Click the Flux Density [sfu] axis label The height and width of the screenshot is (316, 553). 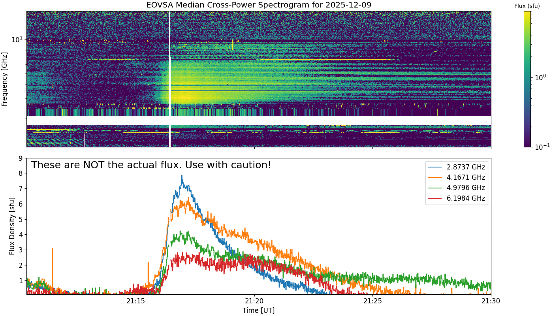click(12, 226)
